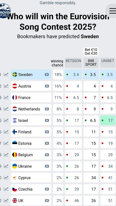Click Unibet's highlighted 17 odds for Israel
The width and height of the screenshot is (116, 206).
108,120
